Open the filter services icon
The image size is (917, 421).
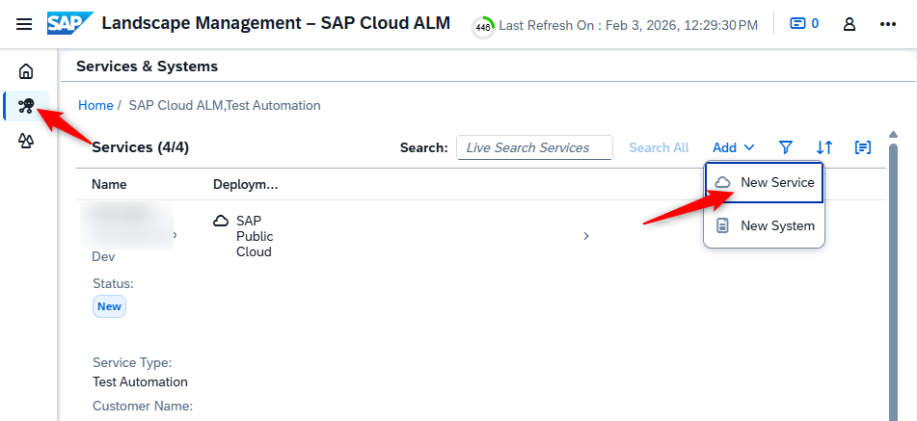786,147
